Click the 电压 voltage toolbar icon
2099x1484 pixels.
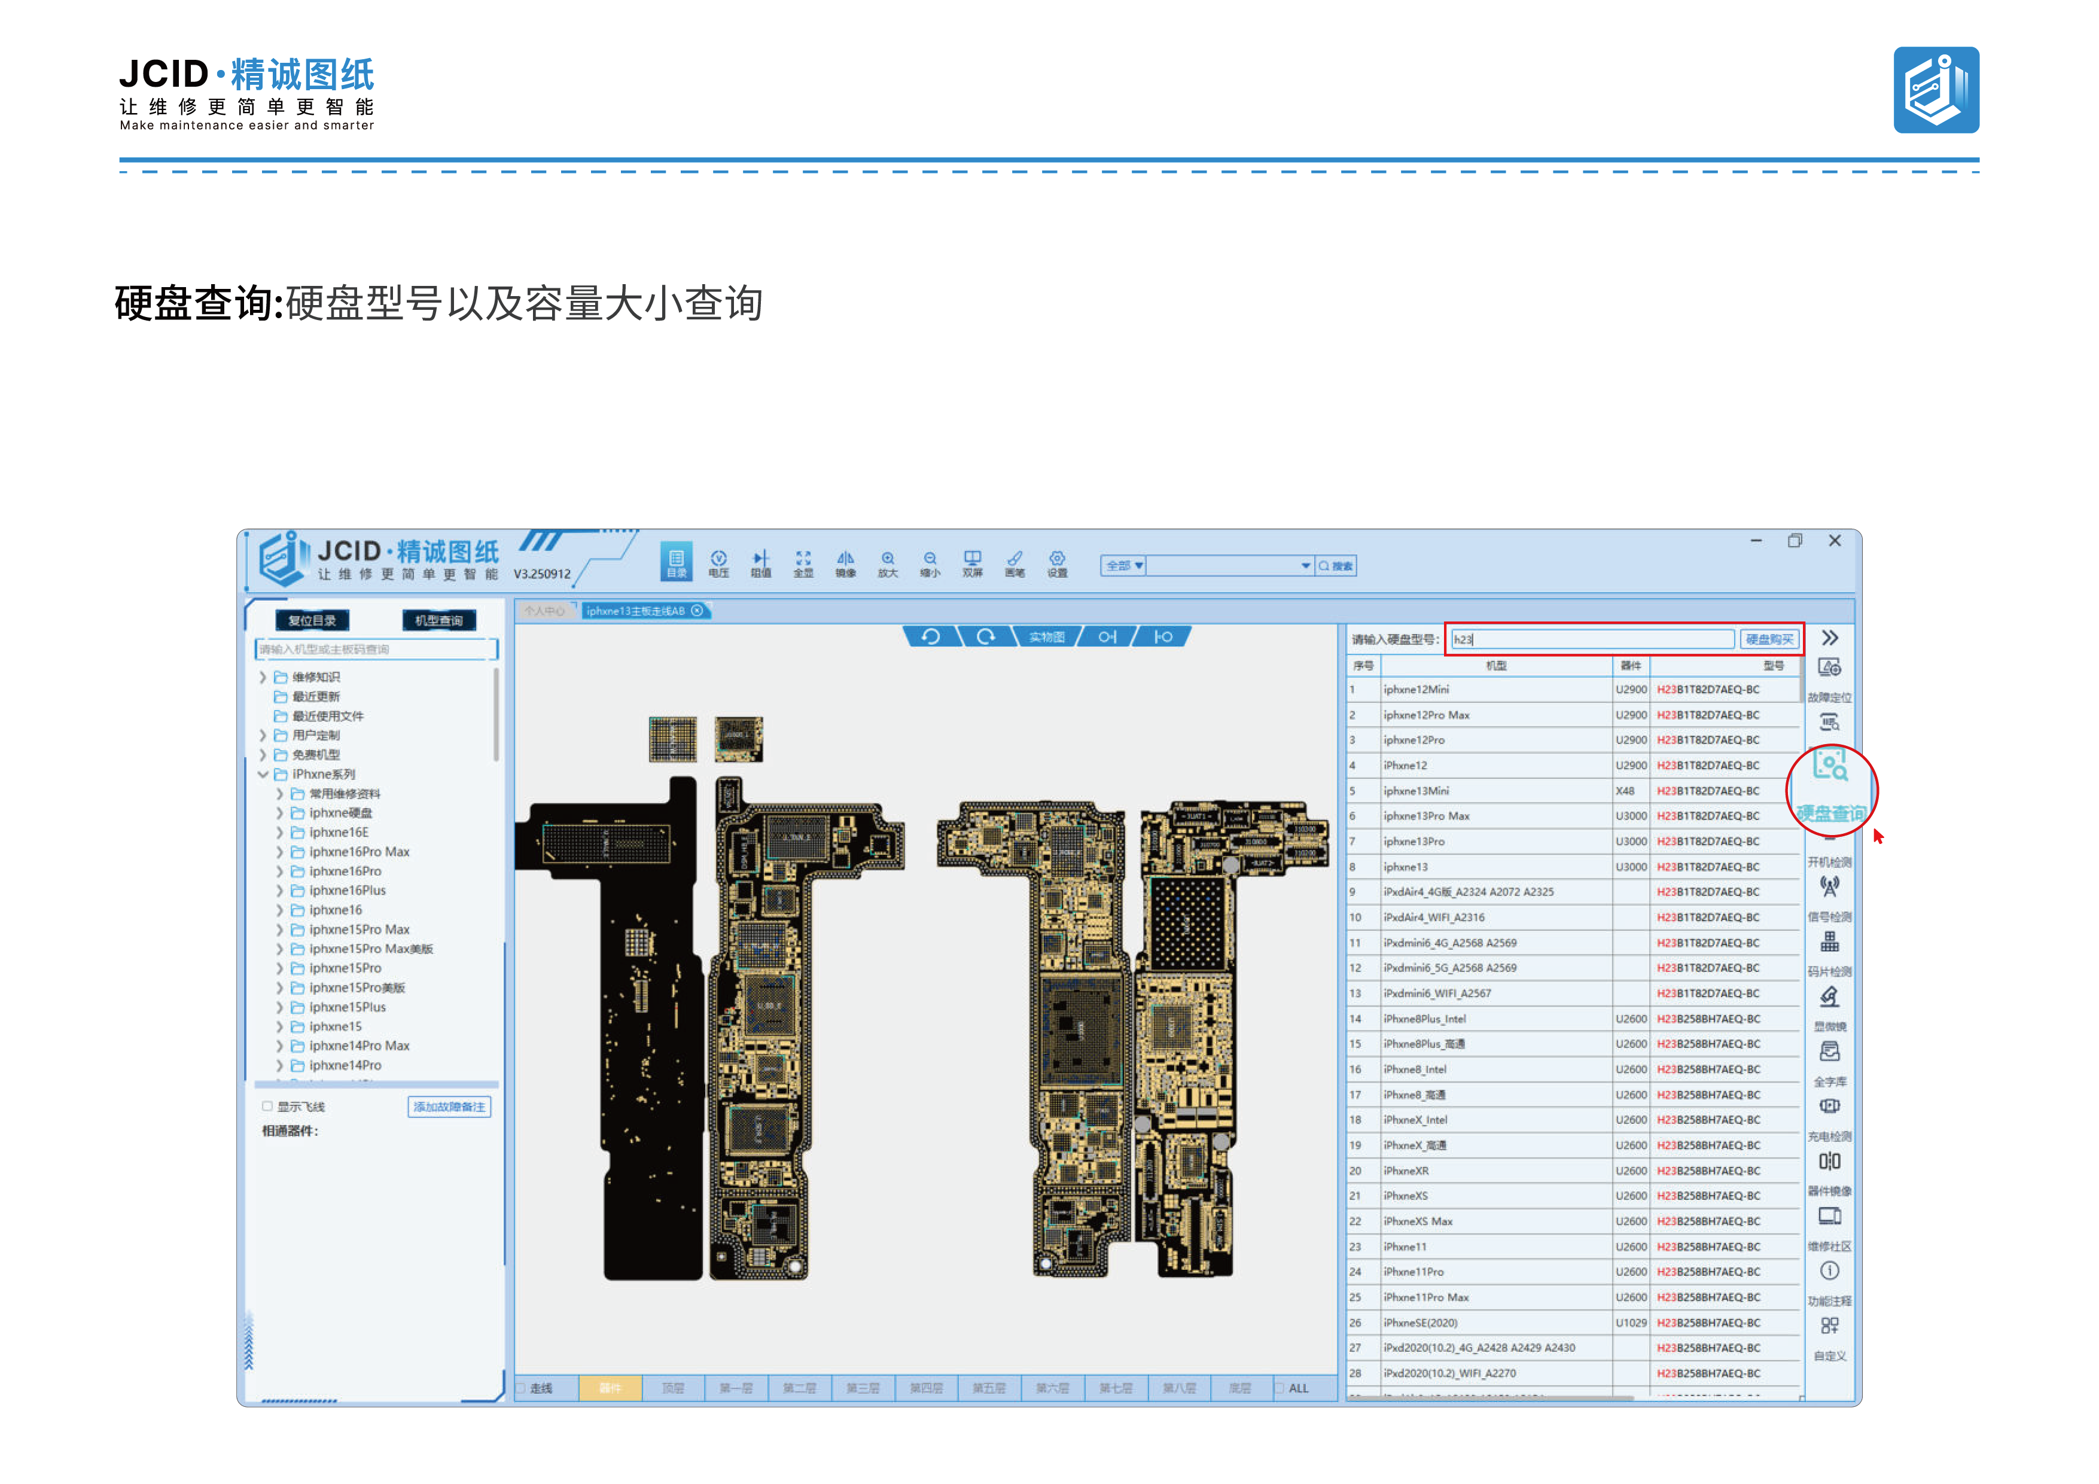click(x=718, y=563)
